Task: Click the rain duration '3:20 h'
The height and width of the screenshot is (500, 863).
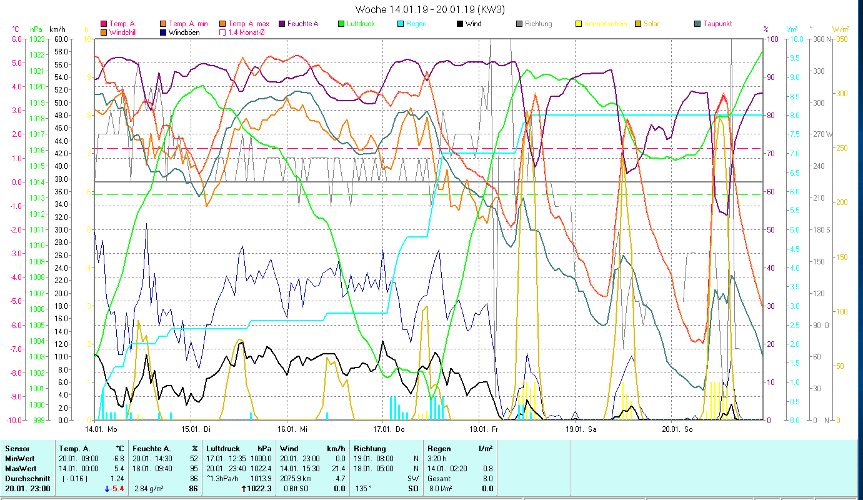Action: point(438,459)
